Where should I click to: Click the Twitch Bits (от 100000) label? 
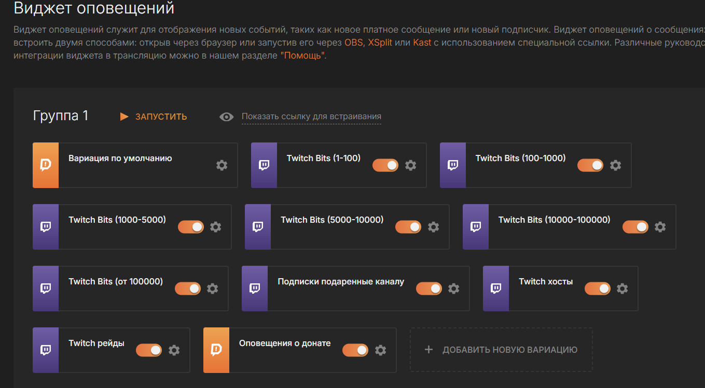click(x=116, y=282)
